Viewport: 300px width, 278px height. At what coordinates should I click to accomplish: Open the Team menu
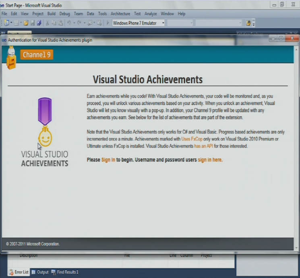click(x=78, y=14)
